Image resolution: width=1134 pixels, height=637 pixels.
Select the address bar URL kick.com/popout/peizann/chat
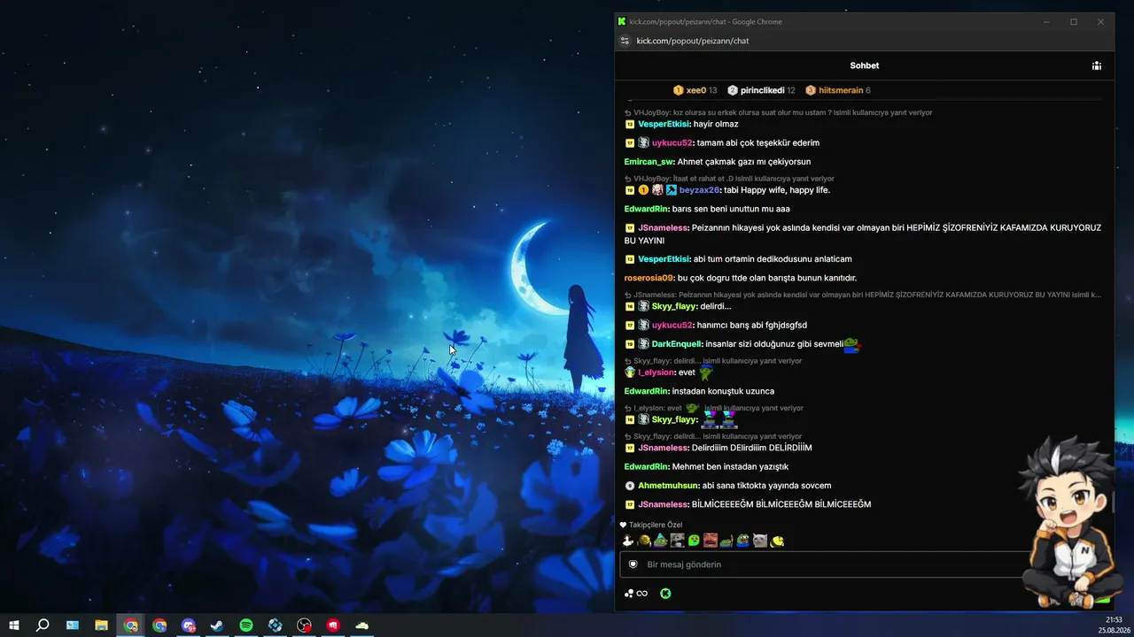pos(693,41)
